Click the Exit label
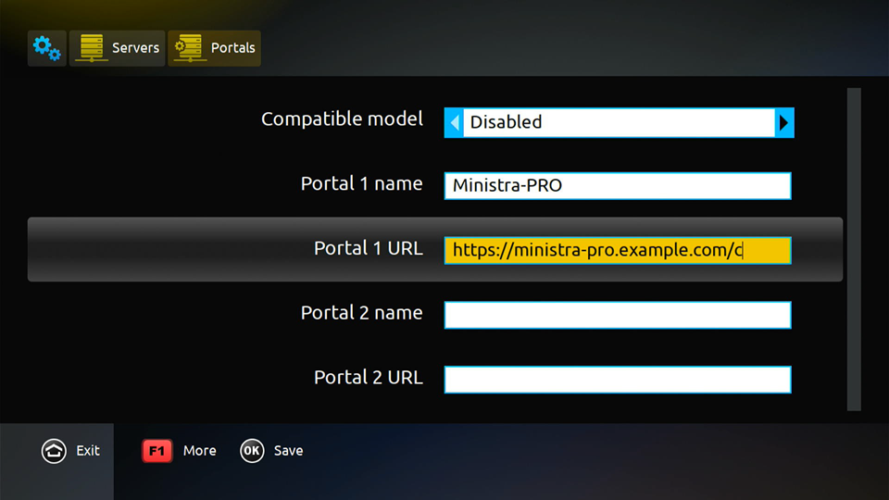This screenshot has width=889, height=500. coord(88,451)
